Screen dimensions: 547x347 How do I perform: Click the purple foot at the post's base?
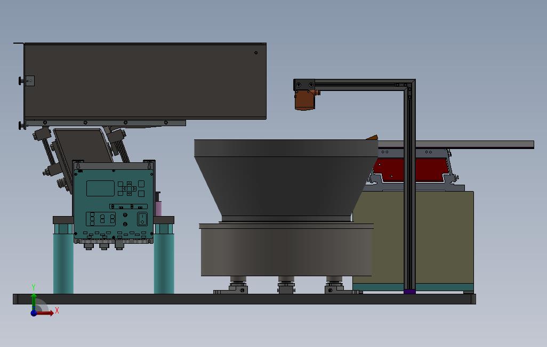click(409, 292)
